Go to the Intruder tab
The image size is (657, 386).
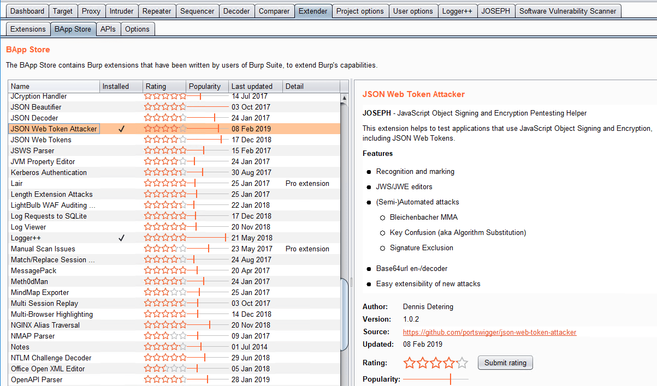[121, 11]
